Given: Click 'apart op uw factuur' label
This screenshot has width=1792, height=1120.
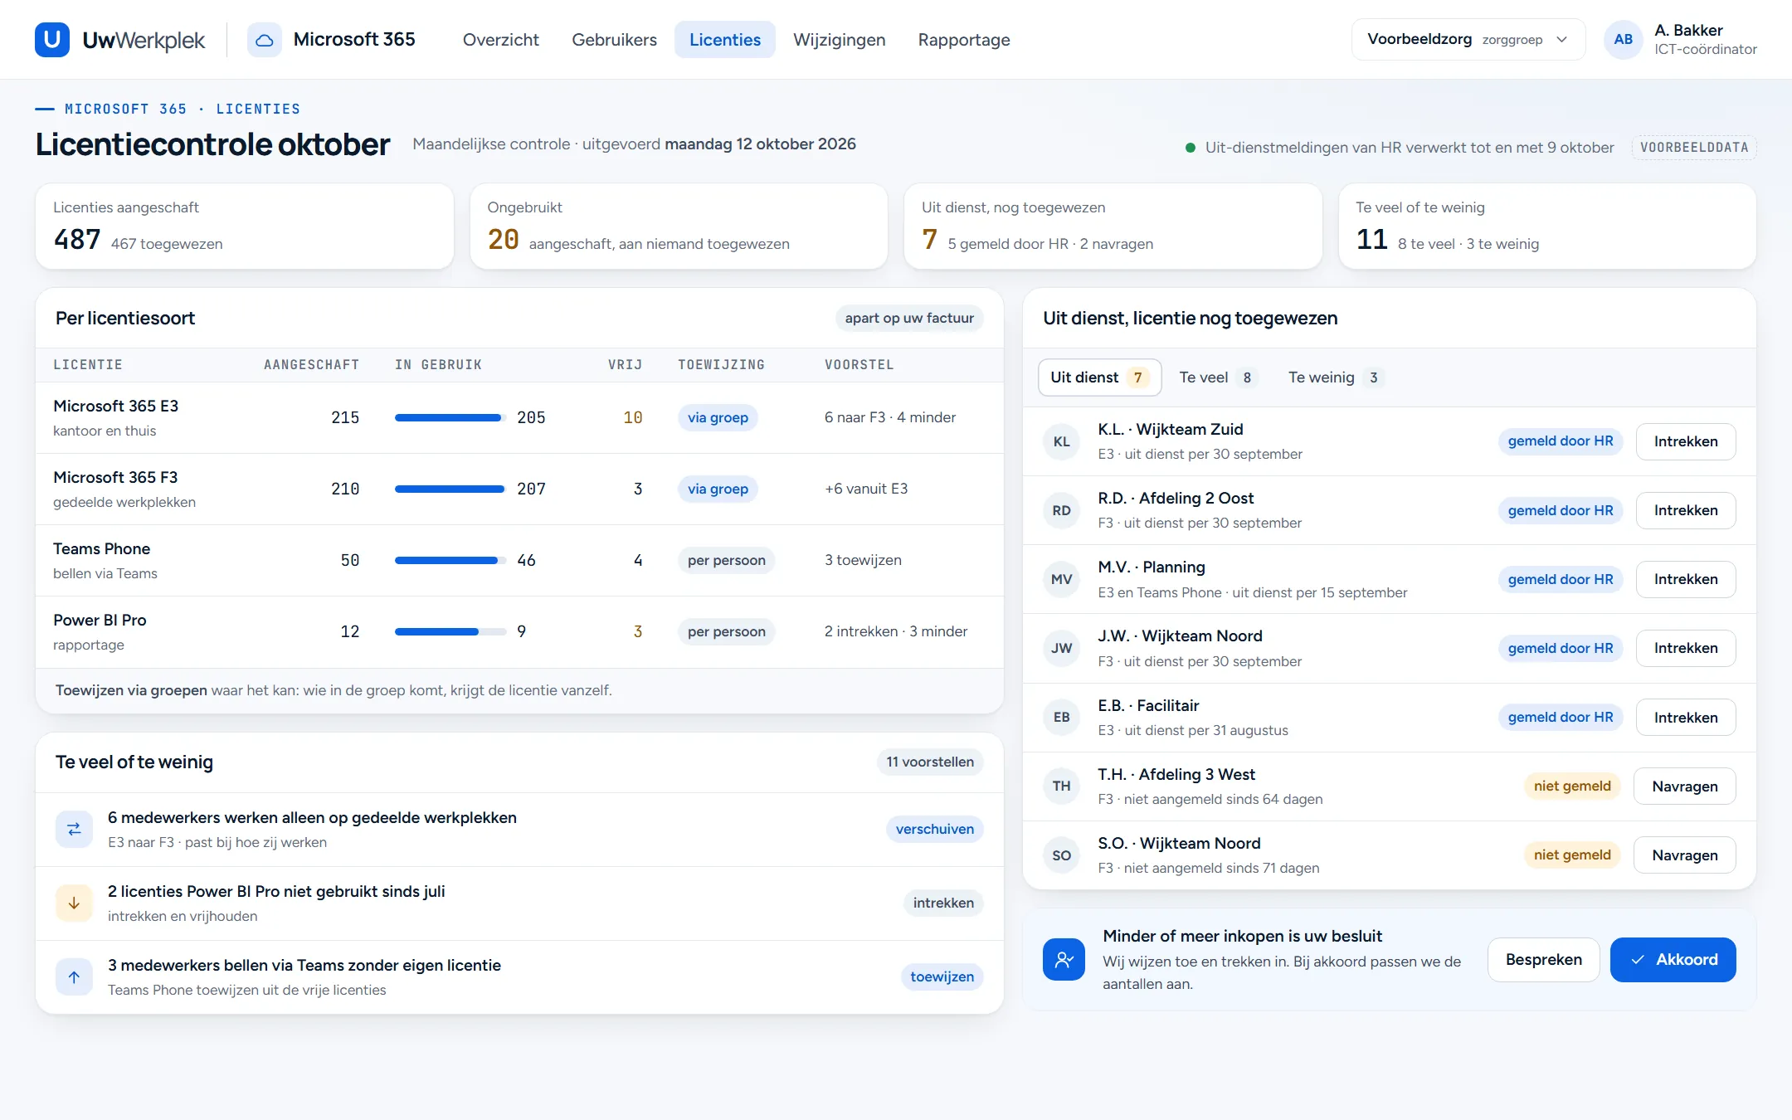Looking at the screenshot, I should 909,318.
